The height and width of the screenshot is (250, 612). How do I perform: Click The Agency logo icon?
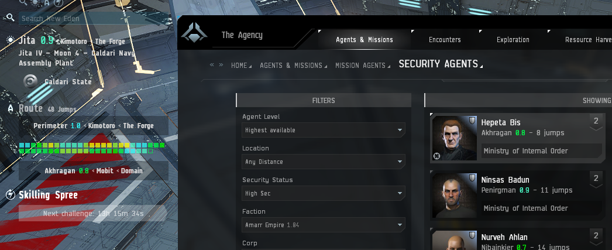(x=194, y=32)
